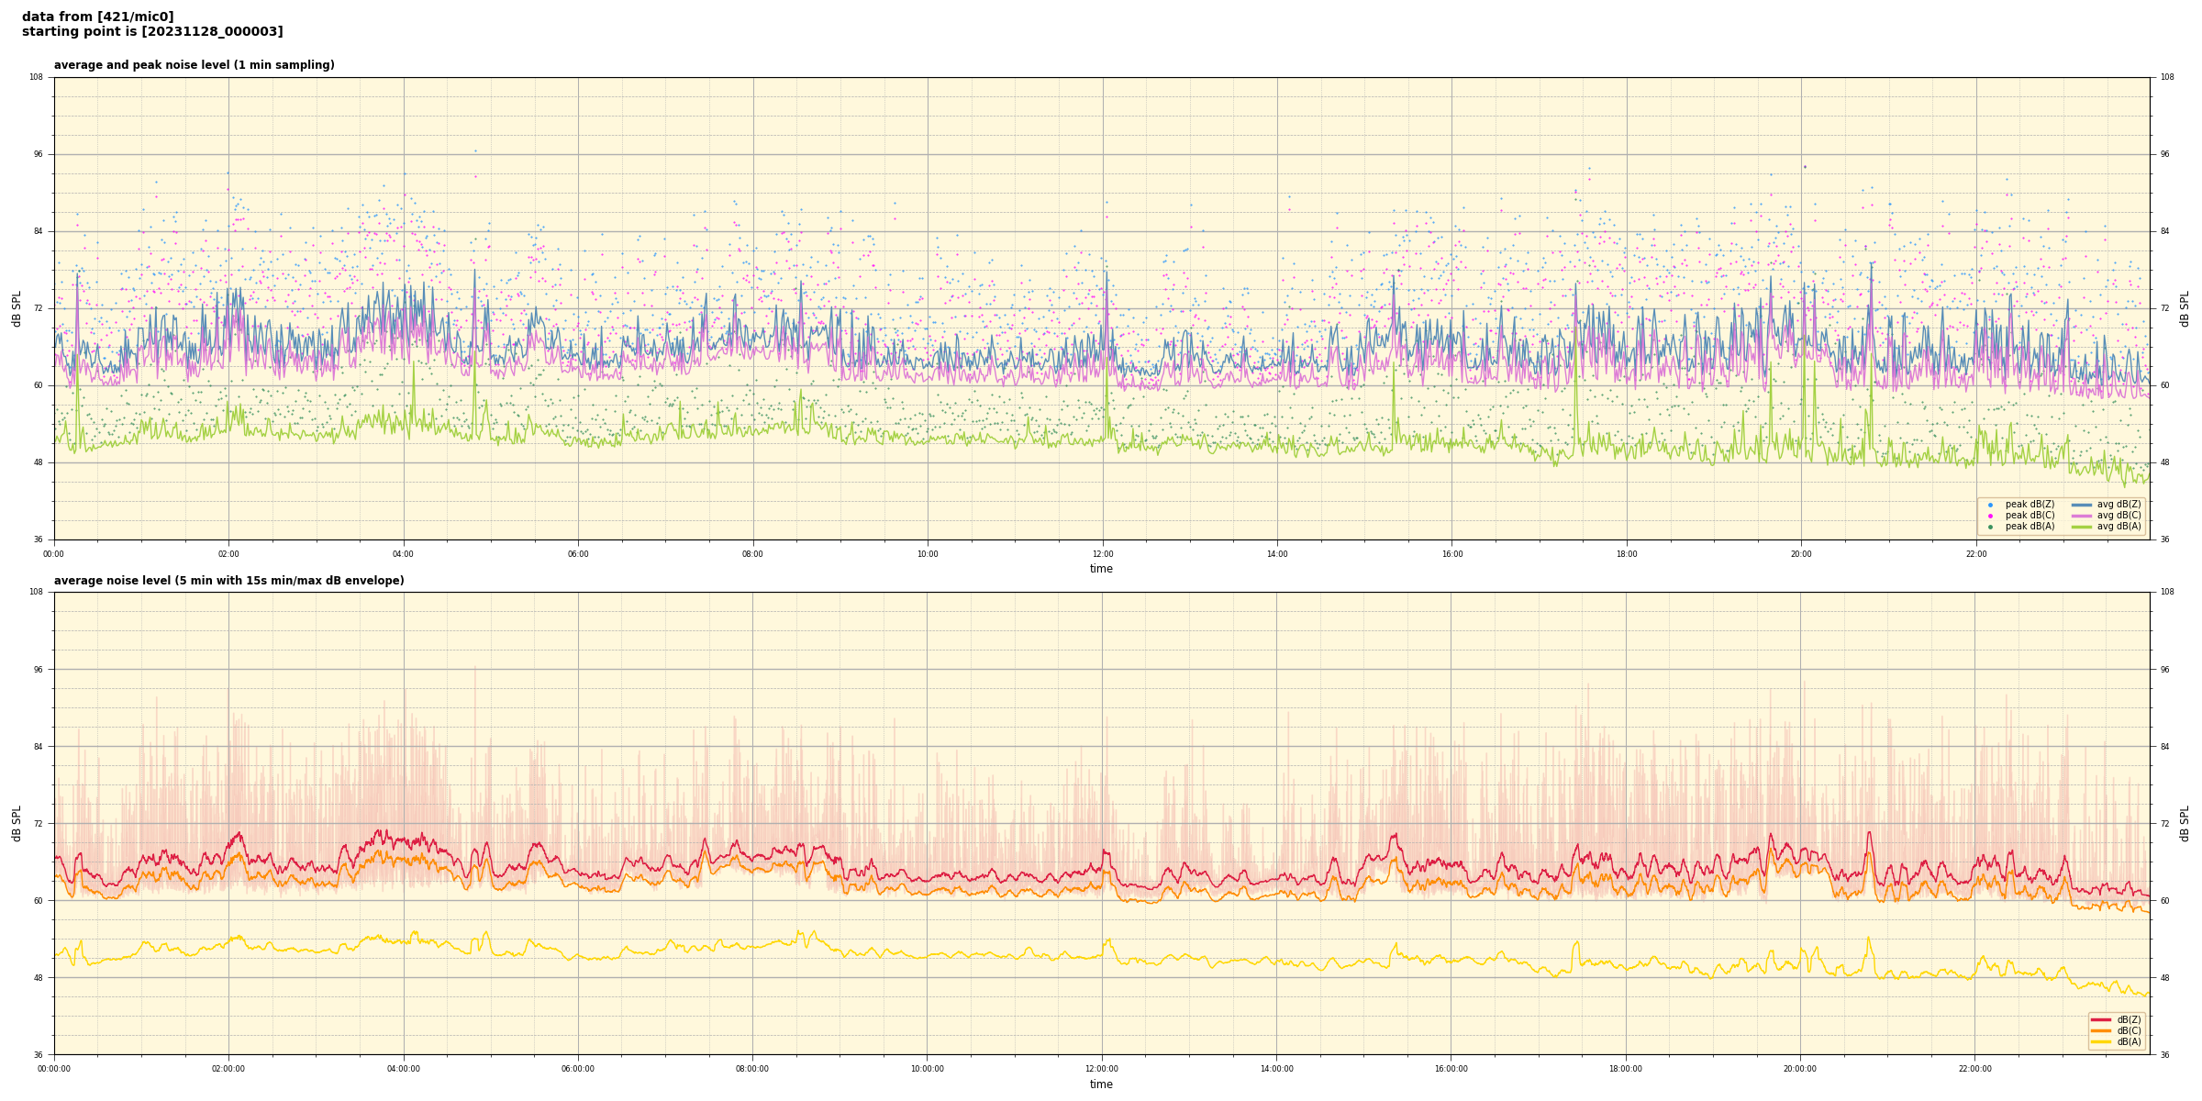Click the red dB(Z) swatch in bottom legend

pos(2101,1019)
